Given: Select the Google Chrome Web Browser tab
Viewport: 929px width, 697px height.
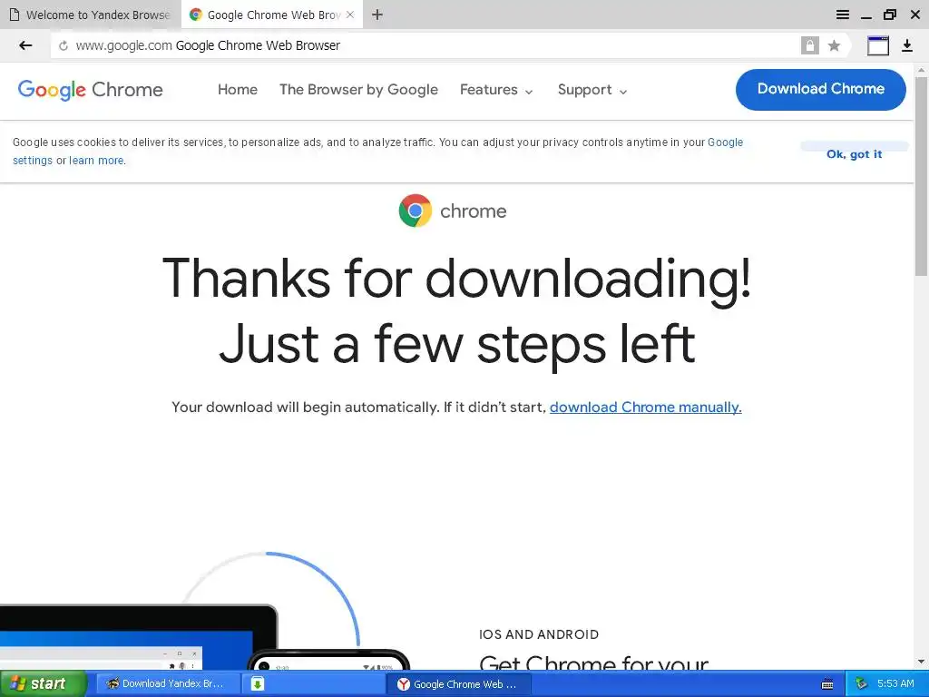Looking at the screenshot, I should 271,15.
